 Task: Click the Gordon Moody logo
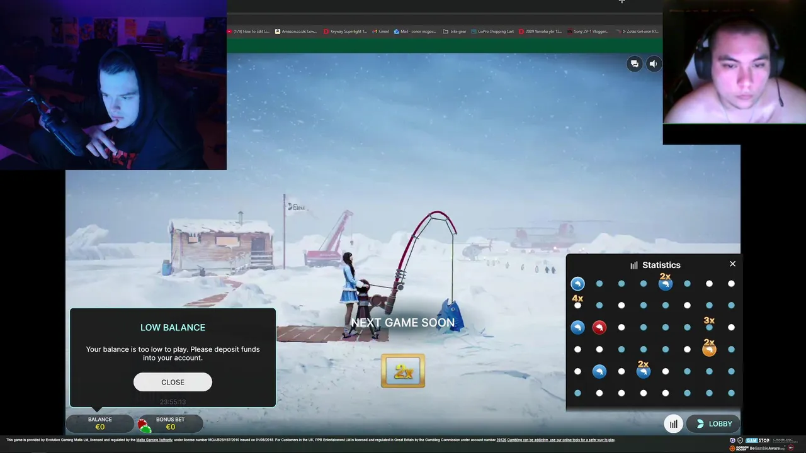click(x=738, y=448)
